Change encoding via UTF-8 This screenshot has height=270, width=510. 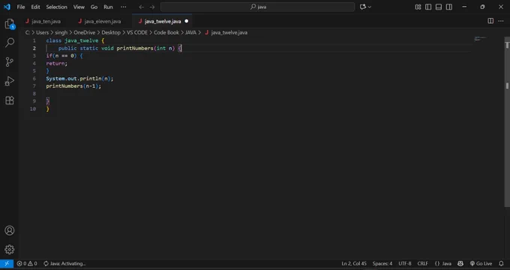(405, 263)
